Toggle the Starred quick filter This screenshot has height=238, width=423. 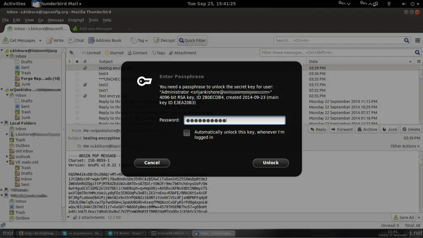pyautogui.click(x=114, y=52)
